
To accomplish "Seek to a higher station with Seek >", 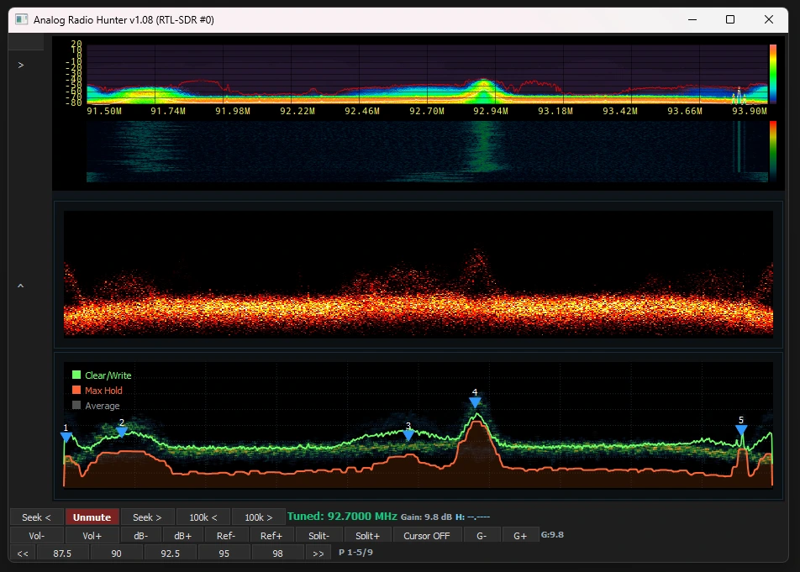I will (146, 517).
